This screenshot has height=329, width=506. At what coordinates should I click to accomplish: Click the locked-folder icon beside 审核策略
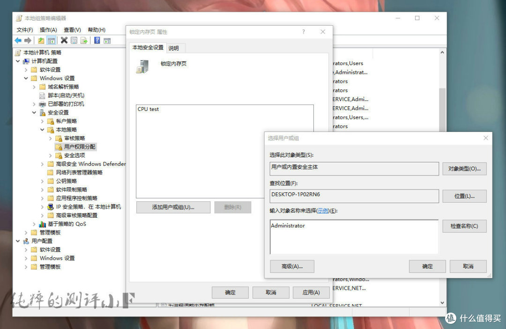[59, 138]
